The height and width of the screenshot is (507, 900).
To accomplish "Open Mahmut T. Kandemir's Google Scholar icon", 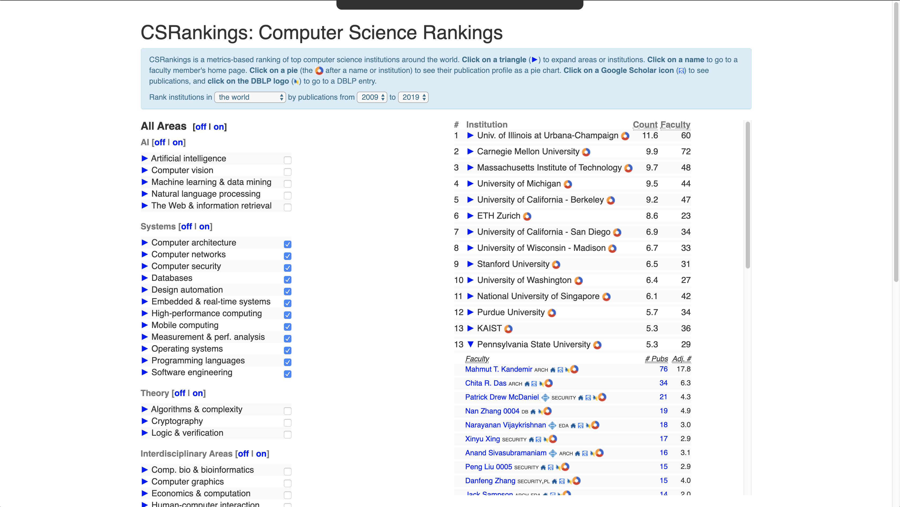I will (x=560, y=370).
